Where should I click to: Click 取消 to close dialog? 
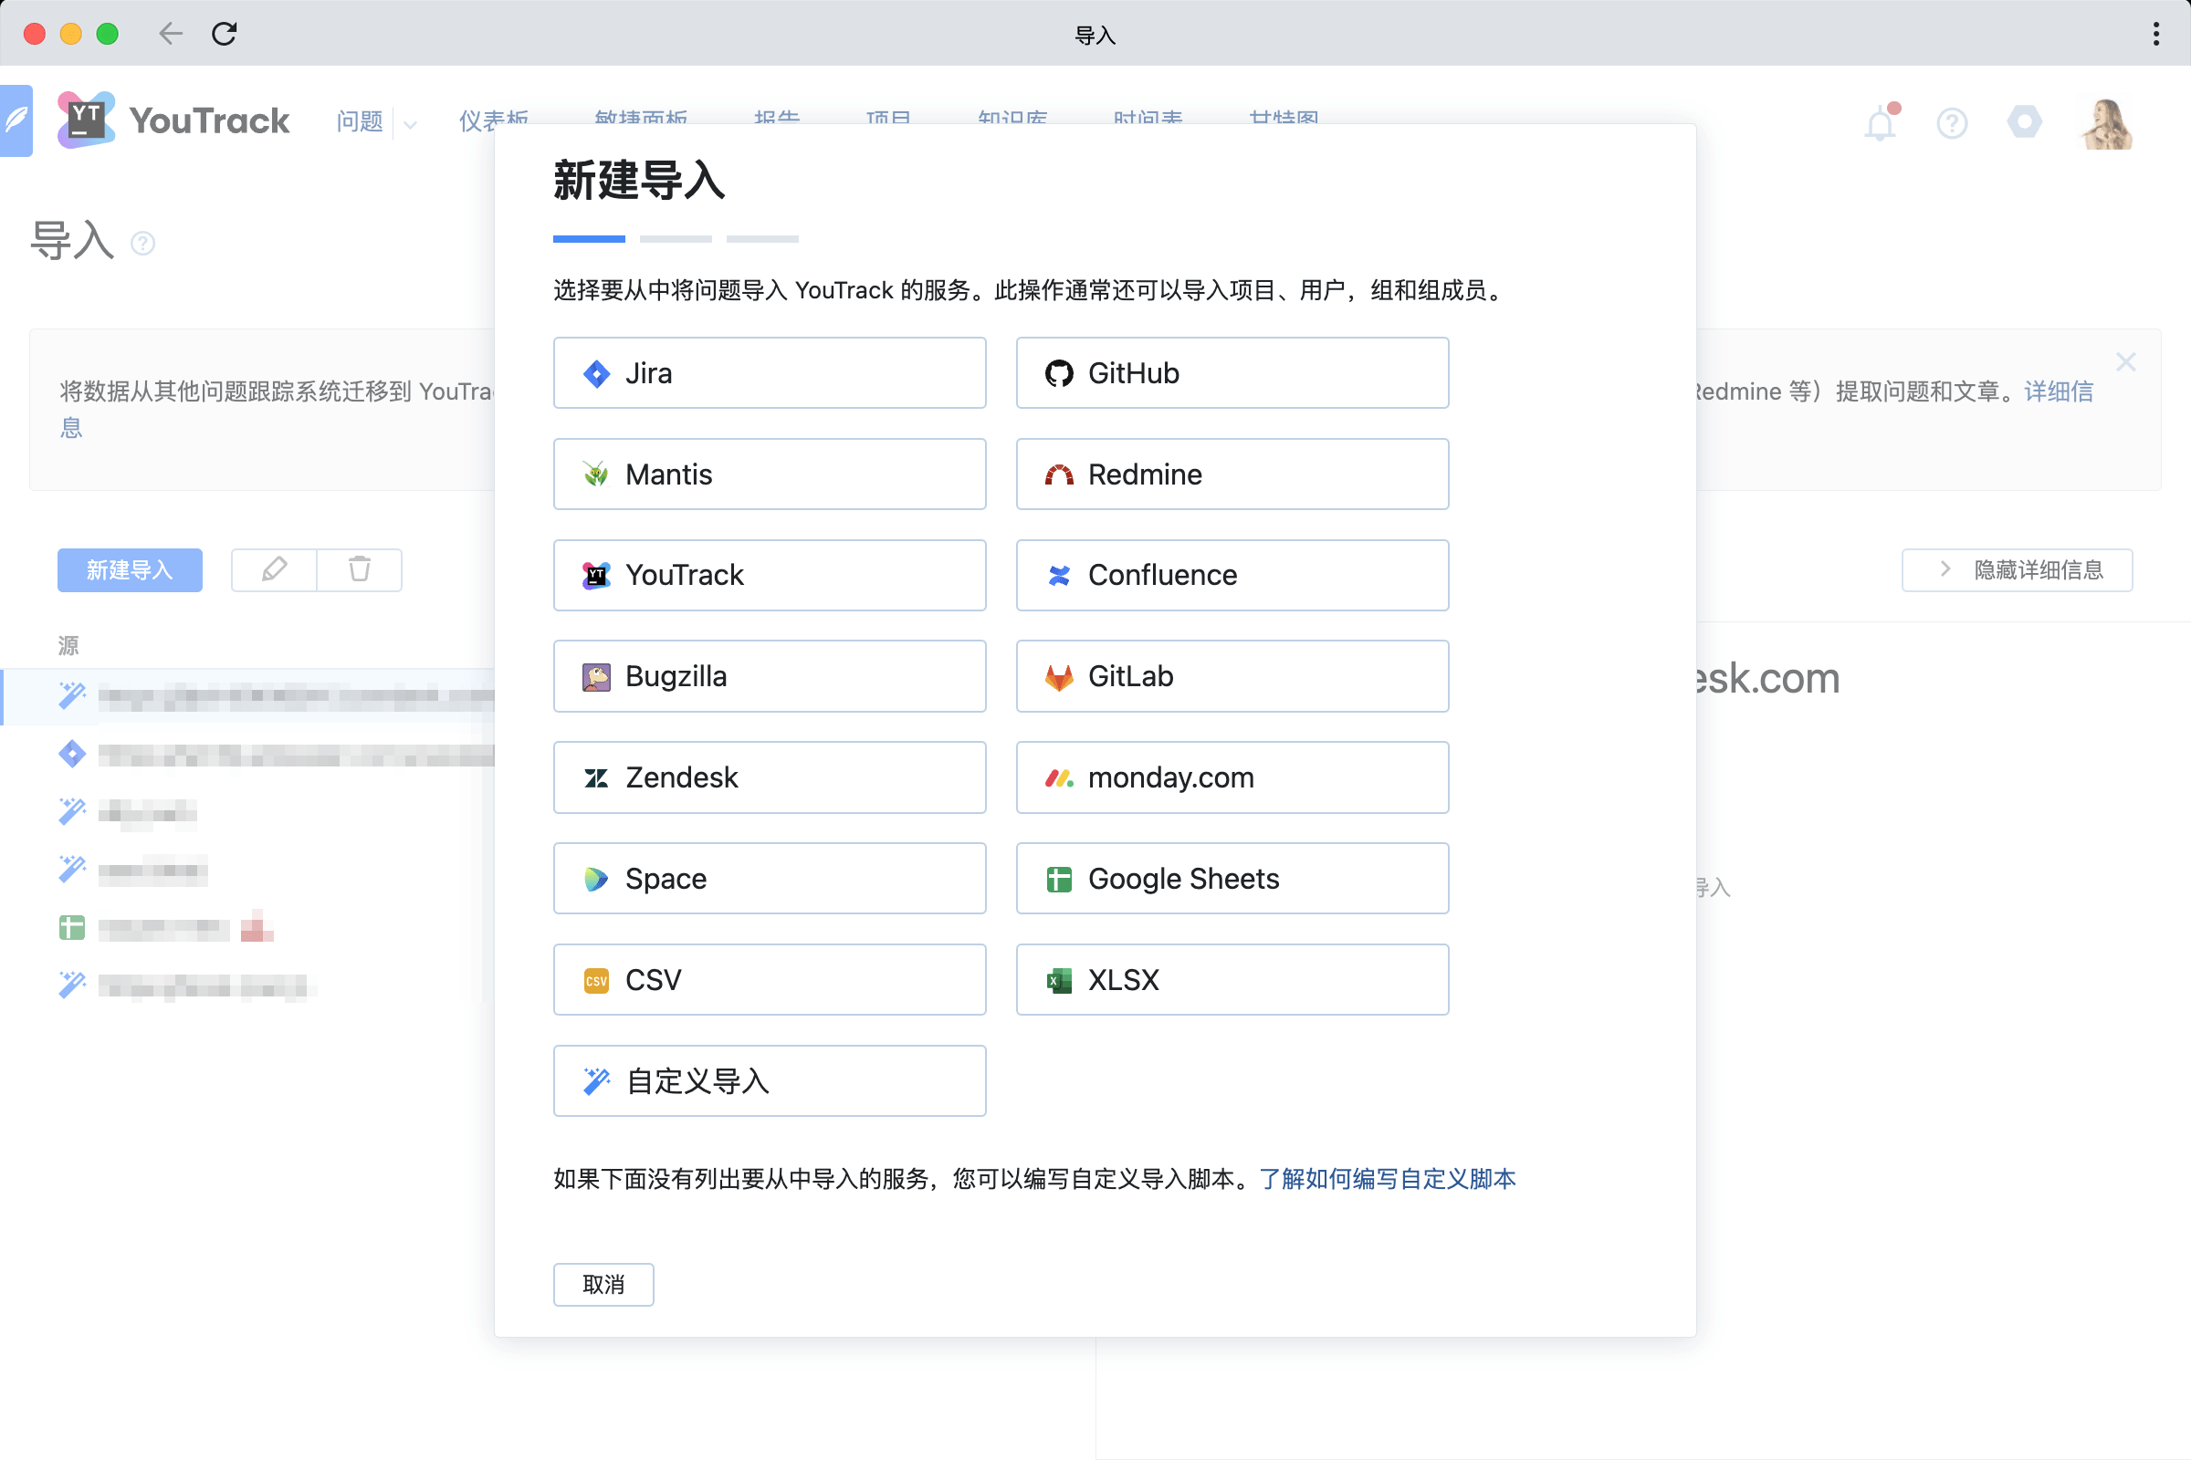pyautogui.click(x=602, y=1282)
